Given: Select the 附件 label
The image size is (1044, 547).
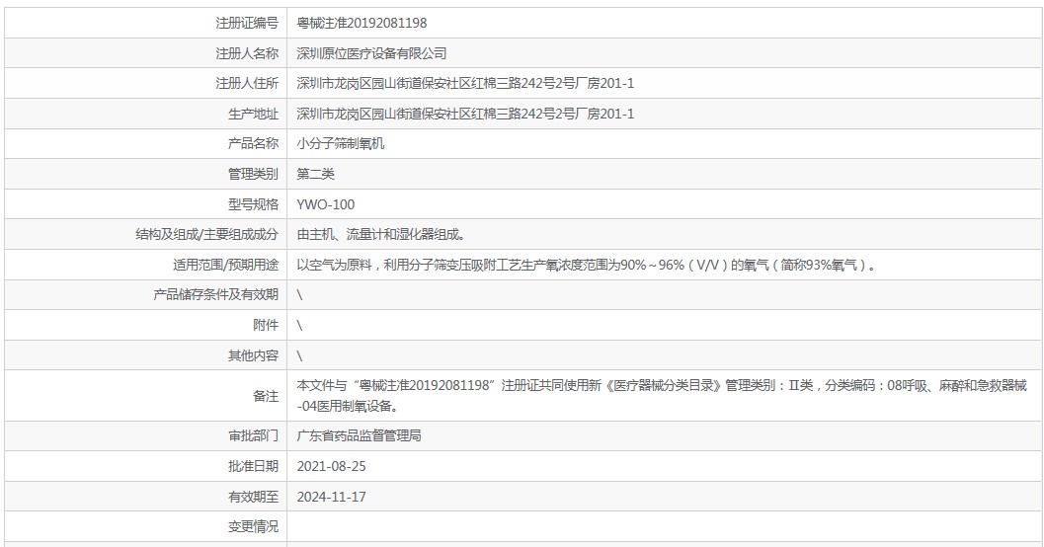Looking at the screenshot, I should click(x=266, y=326).
